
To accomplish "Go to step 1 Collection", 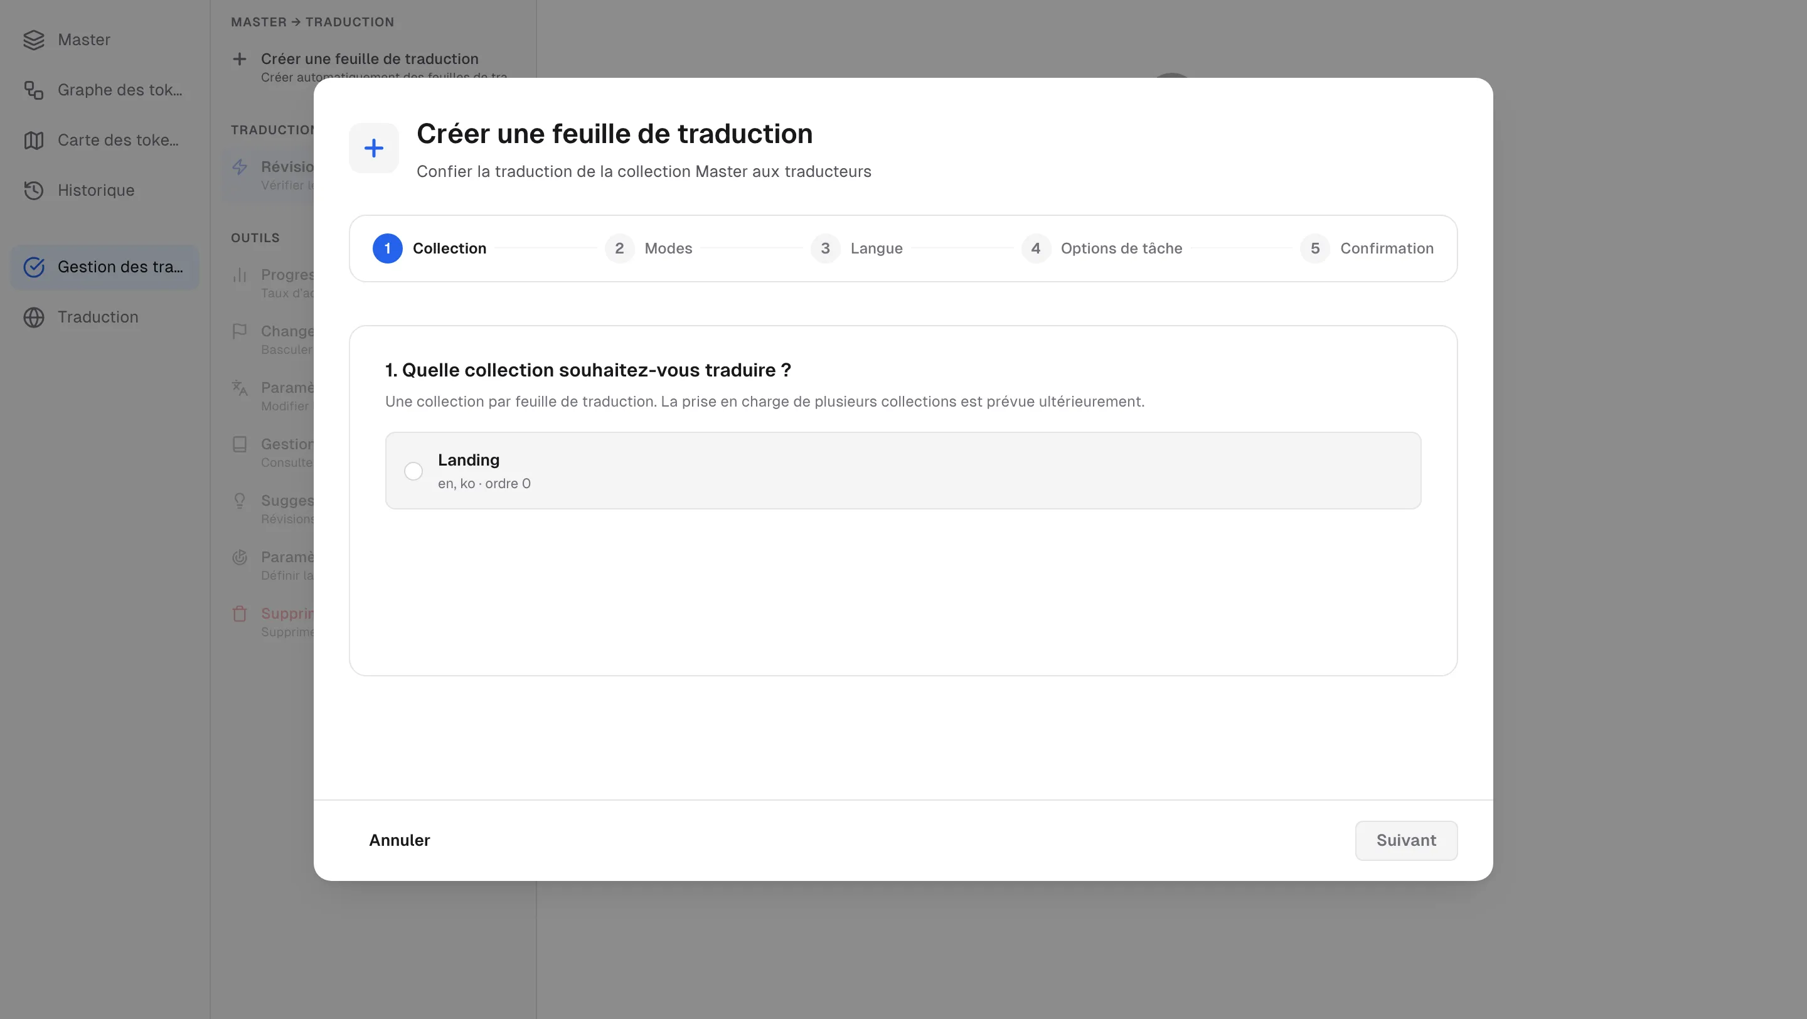I will point(429,248).
